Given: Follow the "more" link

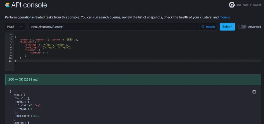Looking at the screenshot, I should (223, 17).
